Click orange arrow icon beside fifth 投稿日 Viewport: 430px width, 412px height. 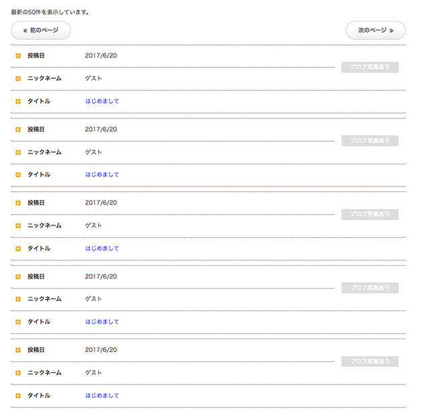(x=18, y=350)
